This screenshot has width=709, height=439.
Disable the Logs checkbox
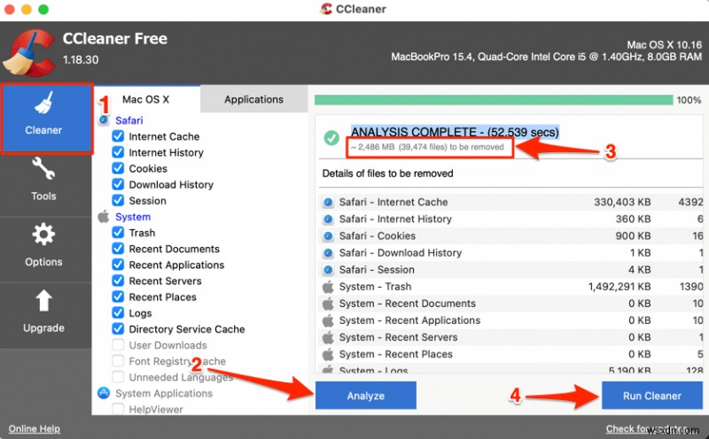[118, 312]
